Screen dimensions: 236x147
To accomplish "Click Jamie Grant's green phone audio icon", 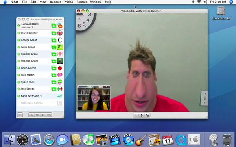I will click(x=54, y=47).
